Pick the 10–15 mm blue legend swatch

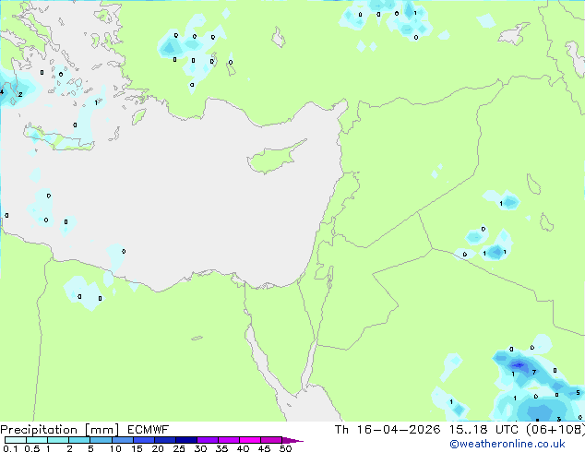tap(122, 440)
